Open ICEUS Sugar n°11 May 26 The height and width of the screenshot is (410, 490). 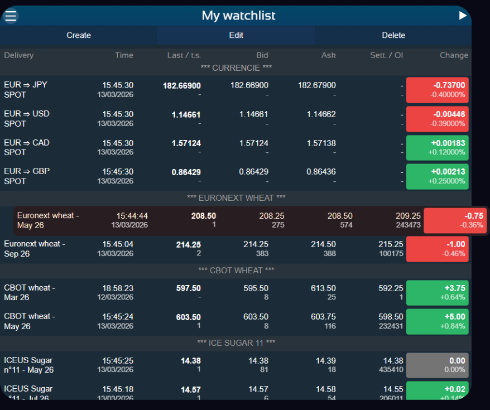pyautogui.click(x=28, y=365)
